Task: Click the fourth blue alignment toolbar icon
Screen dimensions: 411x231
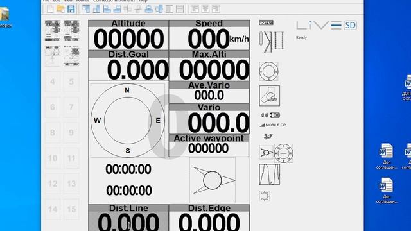Action: (117, 9)
